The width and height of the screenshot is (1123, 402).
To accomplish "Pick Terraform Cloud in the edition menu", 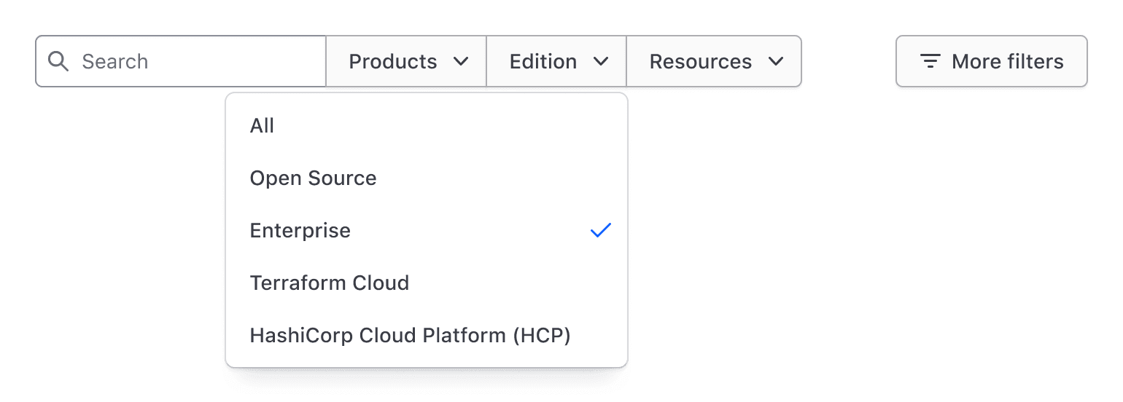I will coord(330,283).
